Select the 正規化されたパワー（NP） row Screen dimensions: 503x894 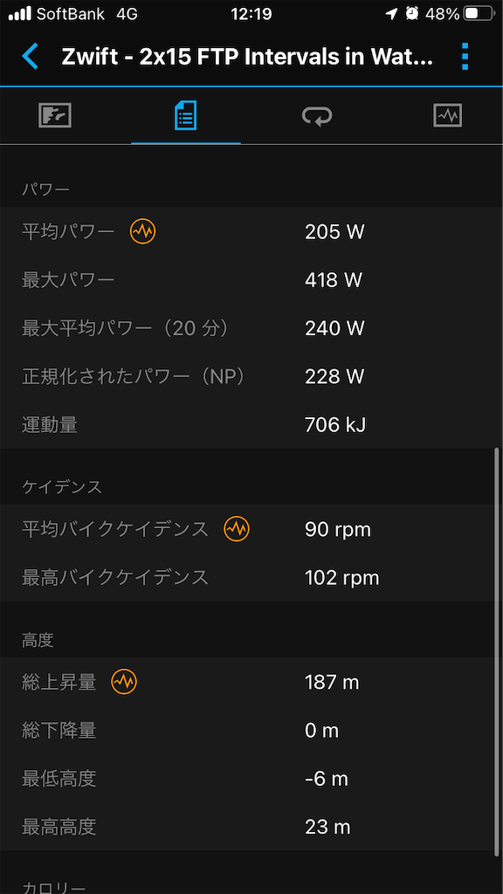pyautogui.click(x=247, y=376)
